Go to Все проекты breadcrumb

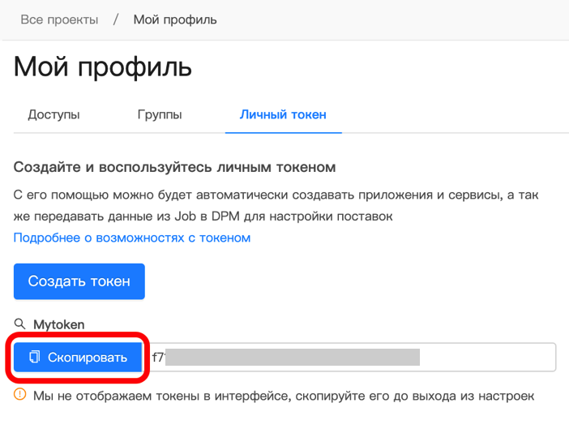click(59, 19)
